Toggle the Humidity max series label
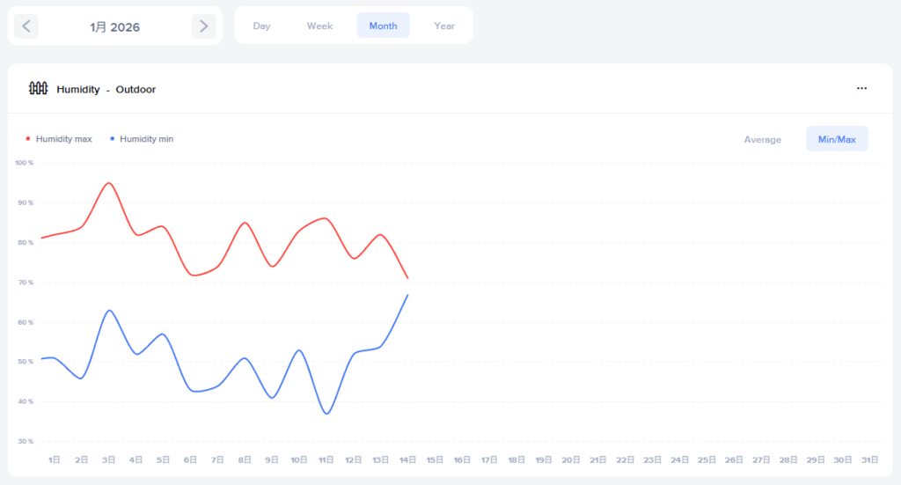Image resolution: width=901 pixels, height=485 pixels. tap(63, 139)
